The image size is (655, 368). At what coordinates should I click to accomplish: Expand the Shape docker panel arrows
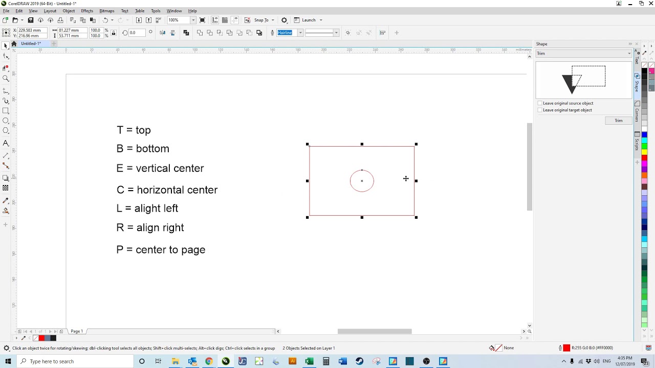pos(630,44)
